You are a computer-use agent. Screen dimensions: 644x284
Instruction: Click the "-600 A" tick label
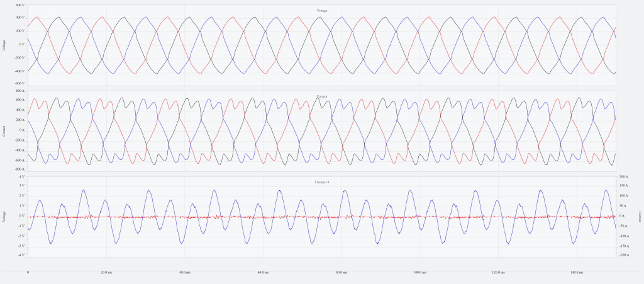click(x=20, y=161)
